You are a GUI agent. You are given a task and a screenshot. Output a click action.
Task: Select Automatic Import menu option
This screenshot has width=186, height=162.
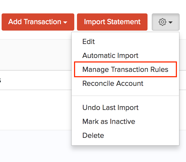[x=110, y=56]
